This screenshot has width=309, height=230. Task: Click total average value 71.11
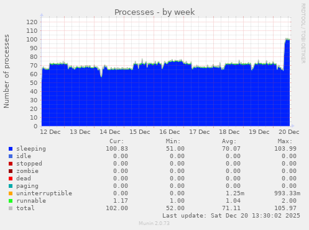(231, 208)
